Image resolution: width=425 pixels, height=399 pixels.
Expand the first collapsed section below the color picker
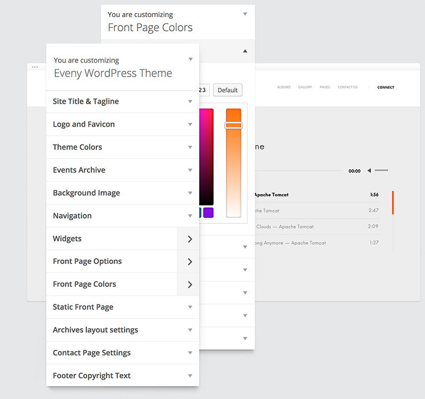(x=227, y=247)
